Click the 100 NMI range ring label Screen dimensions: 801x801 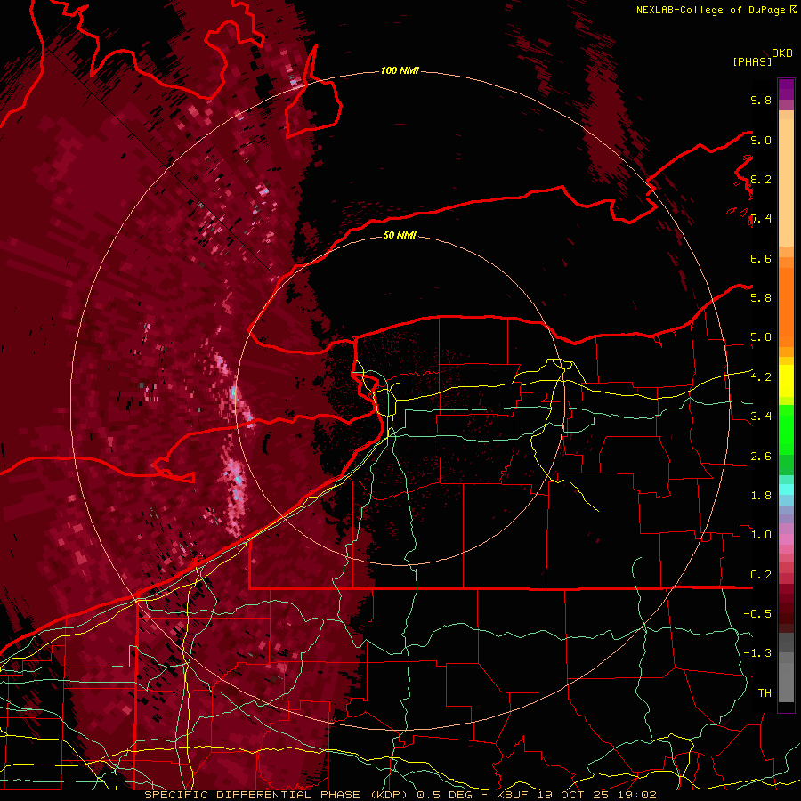[x=400, y=70]
